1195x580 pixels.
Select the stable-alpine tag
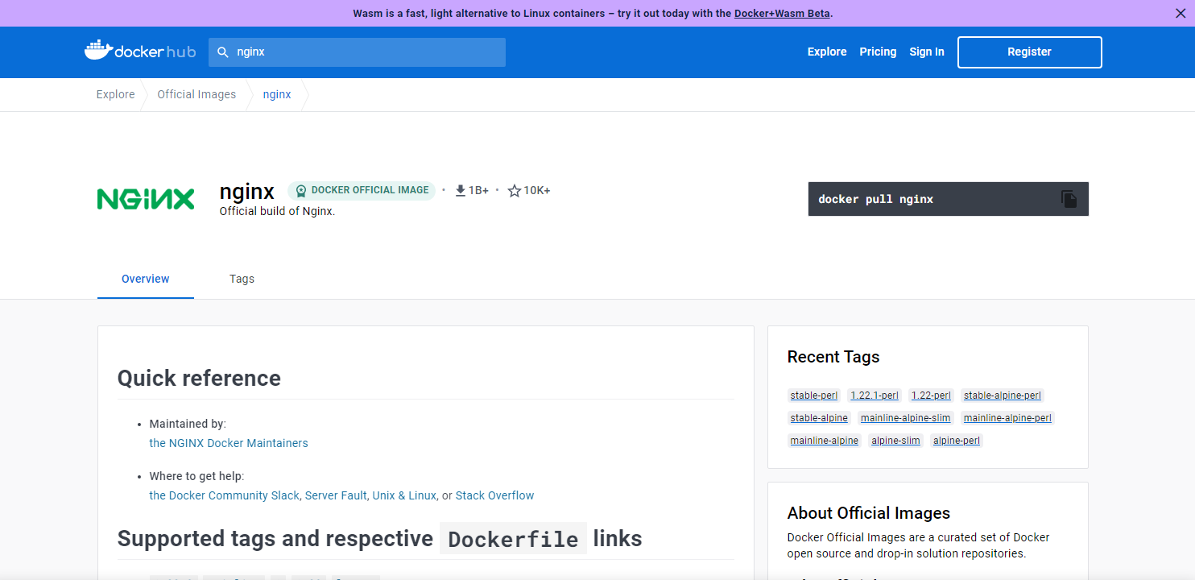819,418
